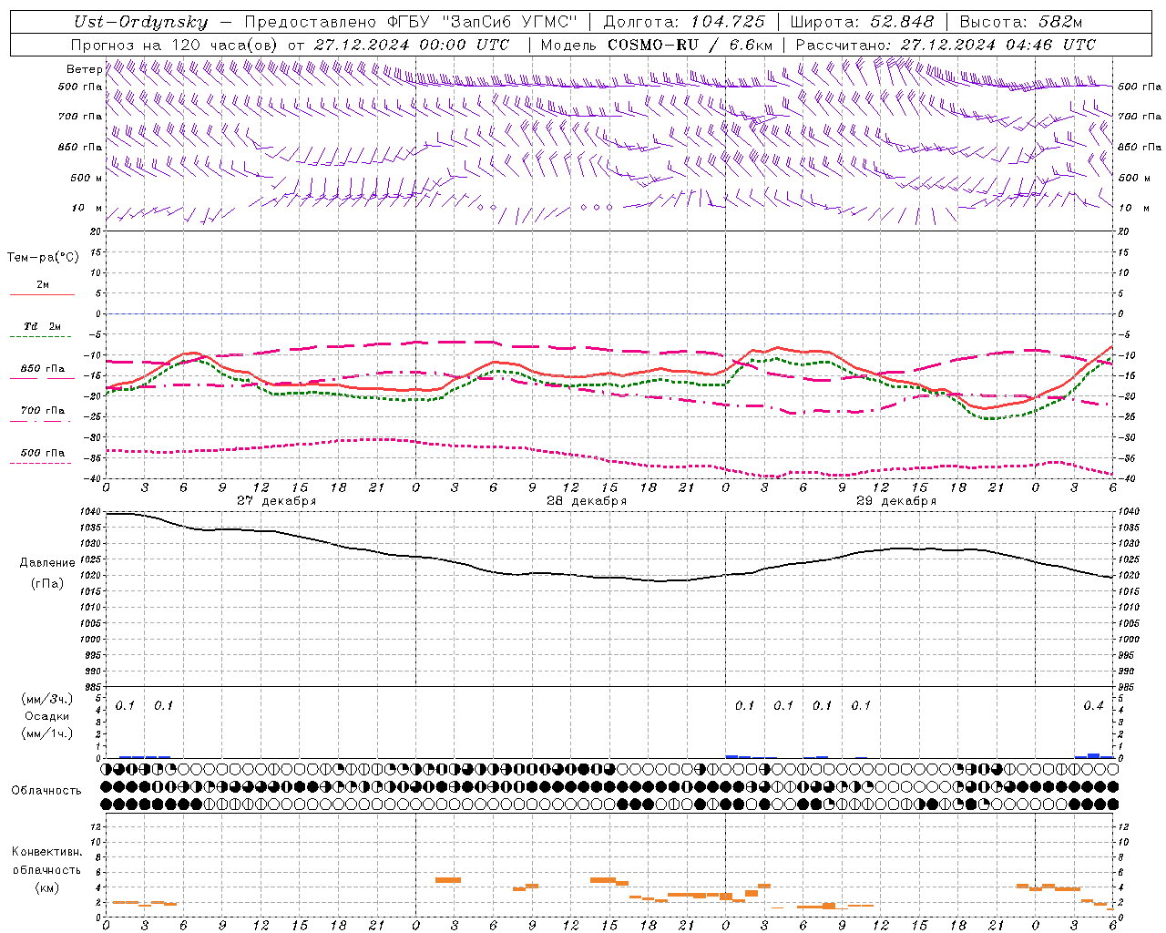Click the 850 гПа temperature legend entry
Image resolution: width=1166 pixels, height=933 pixels.
tap(42, 369)
